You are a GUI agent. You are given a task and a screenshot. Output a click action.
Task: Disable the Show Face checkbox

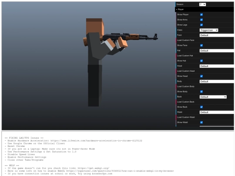201,45
